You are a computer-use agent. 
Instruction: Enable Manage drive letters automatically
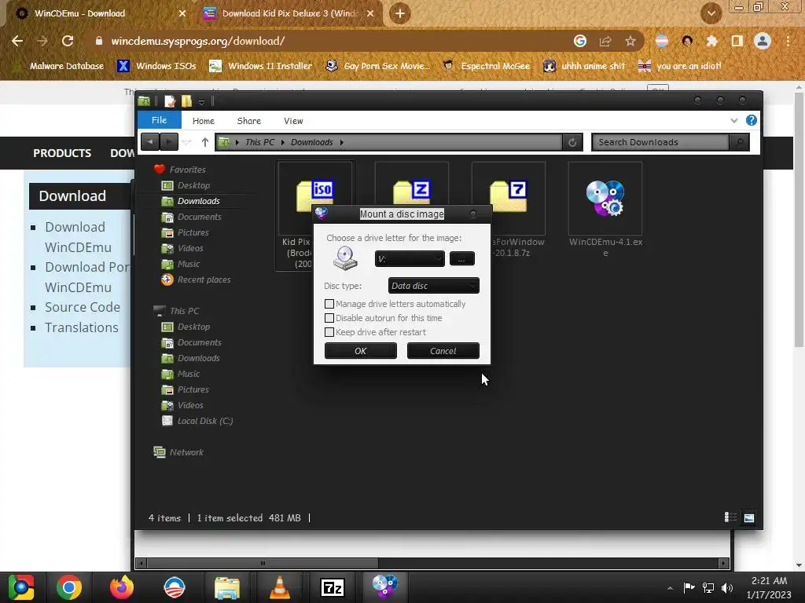[x=329, y=304]
